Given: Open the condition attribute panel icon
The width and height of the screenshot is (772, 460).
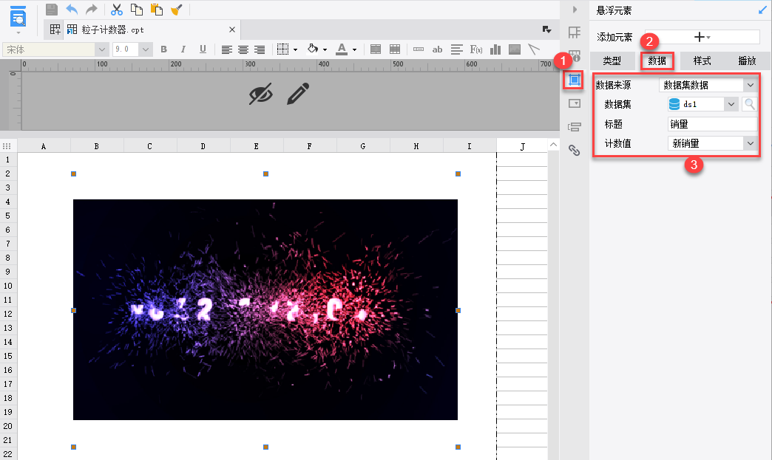Looking at the screenshot, I should [574, 127].
